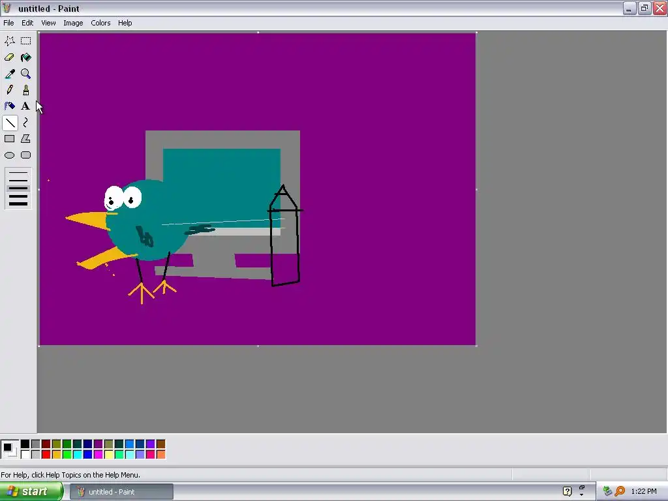
Task: Open the File menu
Action: click(x=8, y=23)
